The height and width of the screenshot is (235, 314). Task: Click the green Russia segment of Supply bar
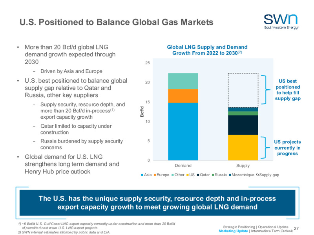tap(243, 113)
